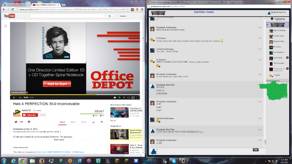This screenshot has height=164, width=292.
Task: Click the Watch Later clock icon
Action: point(124,97)
